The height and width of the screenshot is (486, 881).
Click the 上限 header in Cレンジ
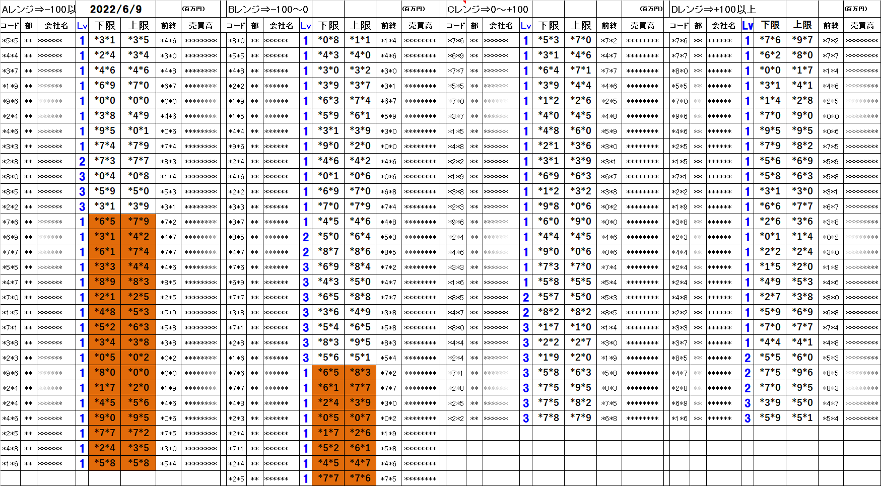[x=581, y=25]
